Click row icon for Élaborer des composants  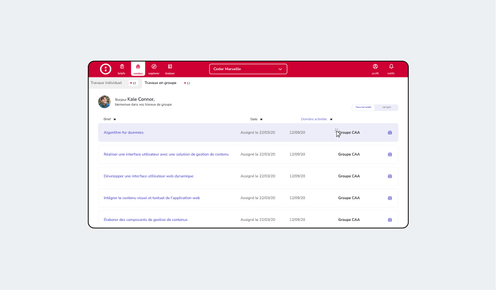click(390, 220)
